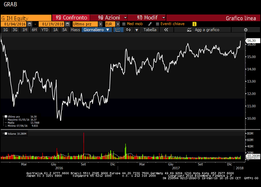The width and height of the screenshot is (261, 187).
Task: Click the 10.280M volume axis label
Action: [x=253, y=156]
